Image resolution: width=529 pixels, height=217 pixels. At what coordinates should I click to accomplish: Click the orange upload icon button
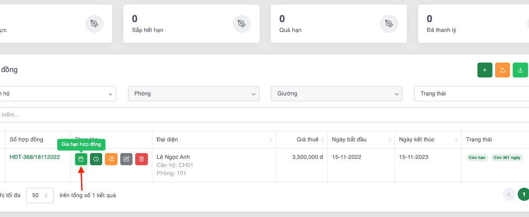tap(503, 70)
